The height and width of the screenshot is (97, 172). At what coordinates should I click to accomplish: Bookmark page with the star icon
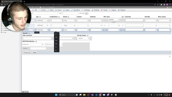click(x=158, y=5)
